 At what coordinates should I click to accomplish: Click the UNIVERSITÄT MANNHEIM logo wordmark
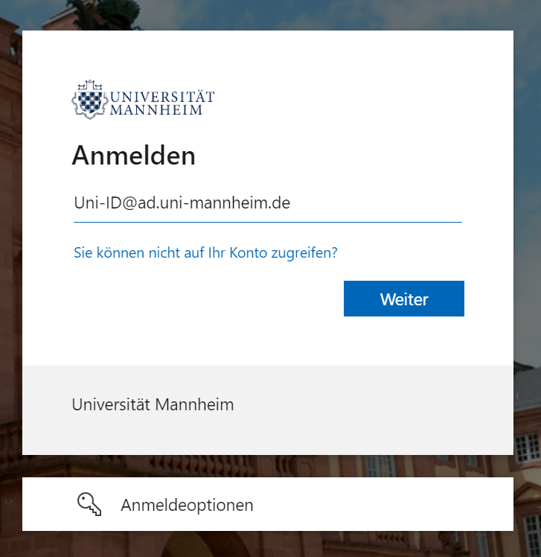tap(162, 103)
